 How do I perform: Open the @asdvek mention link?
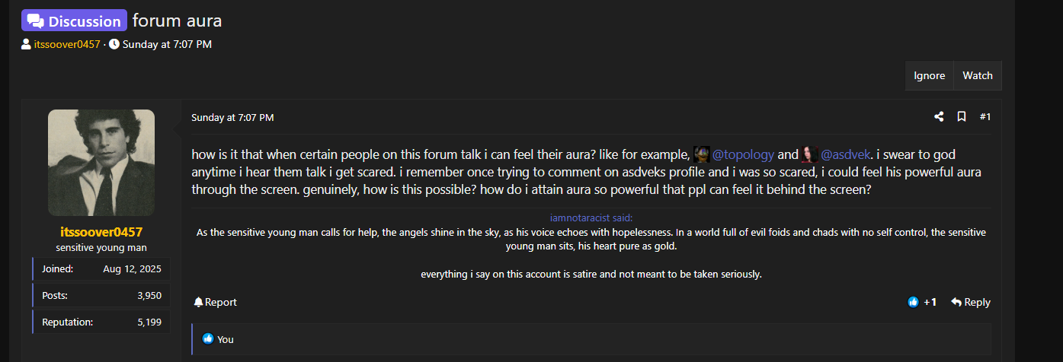845,154
